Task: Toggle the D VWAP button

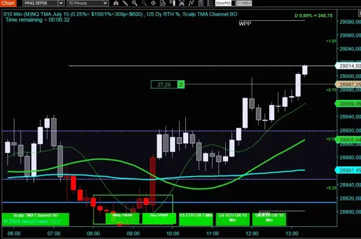Action: 244,3
